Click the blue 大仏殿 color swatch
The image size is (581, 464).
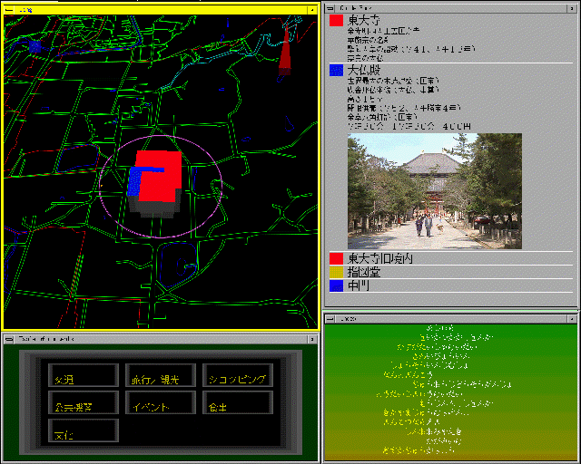[x=336, y=71]
